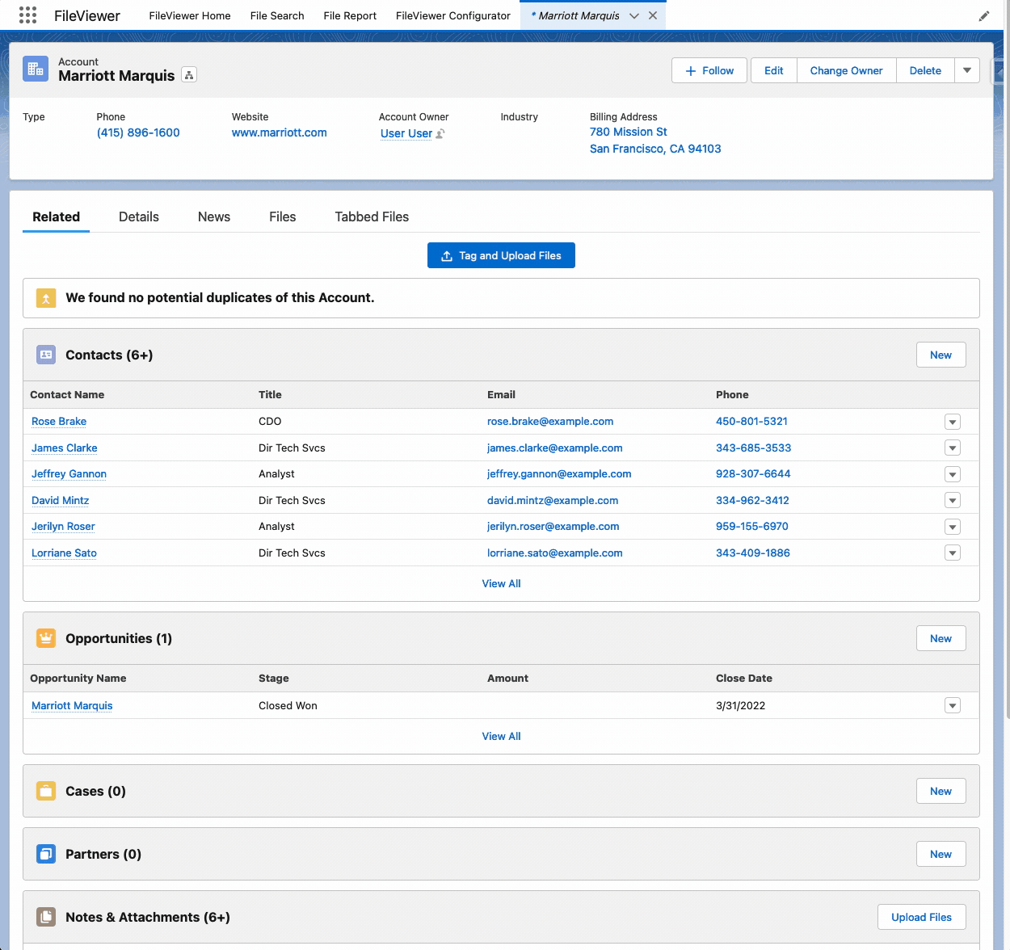Click the change owner icon beside User User

point(440,134)
